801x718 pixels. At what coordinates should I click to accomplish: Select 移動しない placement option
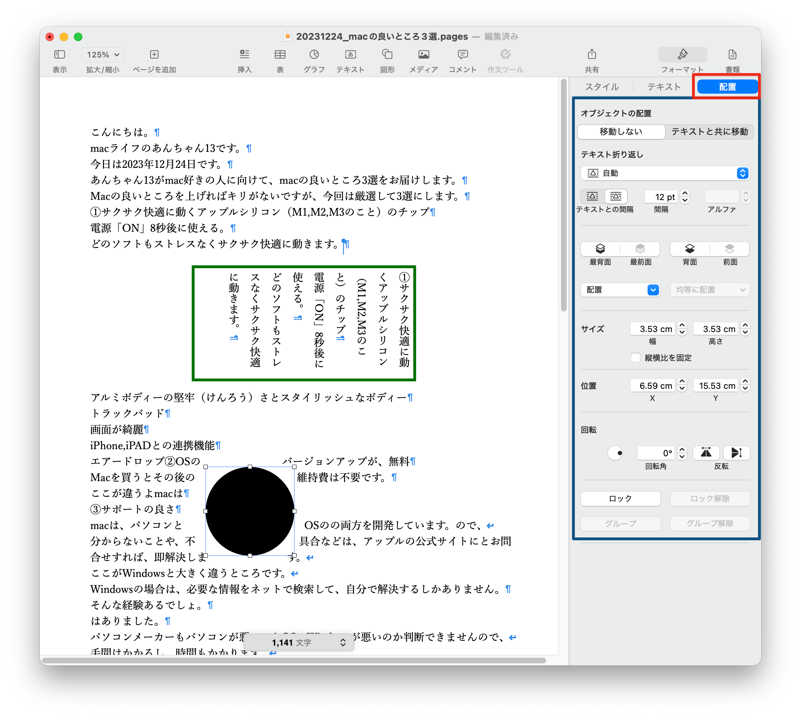[x=621, y=132]
